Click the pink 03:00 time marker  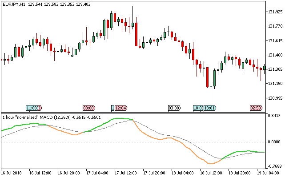click(88, 108)
